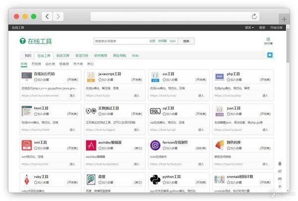Switch to the 网址导航 tab
This screenshot has height=201, width=298.
[120, 56]
